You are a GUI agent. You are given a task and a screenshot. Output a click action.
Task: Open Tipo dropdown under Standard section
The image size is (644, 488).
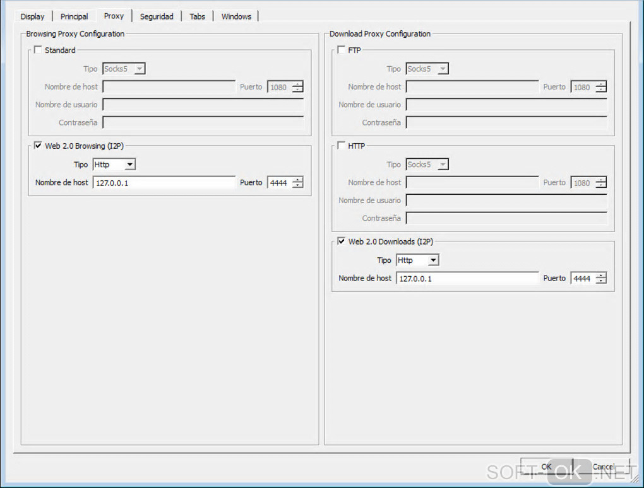point(124,69)
